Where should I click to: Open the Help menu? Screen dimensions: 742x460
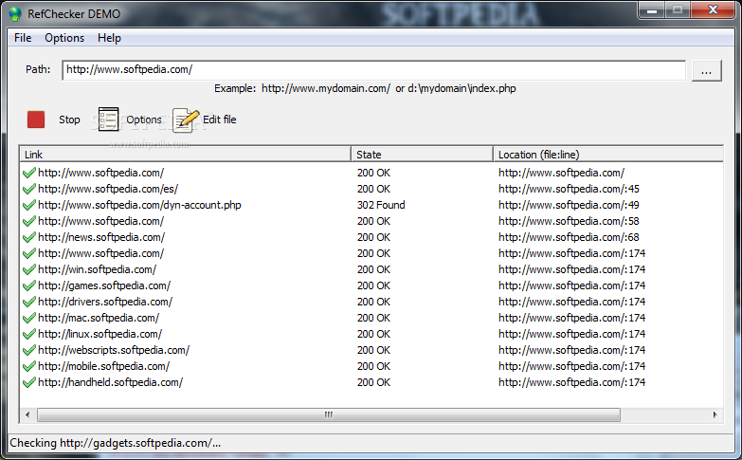click(109, 38)
